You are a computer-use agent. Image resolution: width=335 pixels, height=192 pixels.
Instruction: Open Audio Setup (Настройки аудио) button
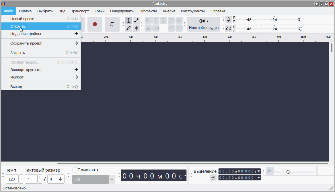(x=204, y=24)
